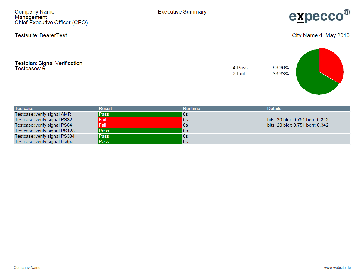Viewport: 364px width, 274px height.
Task: Select the verify signal PS384 testcase
Action: 45,136
